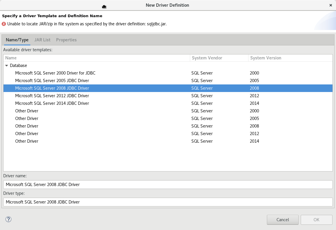Click the System Vendor column header

tap(219, 58)
